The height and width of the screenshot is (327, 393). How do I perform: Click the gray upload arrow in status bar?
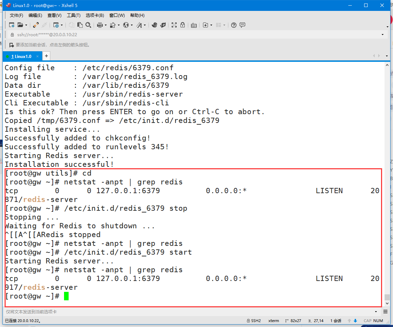click(349, 320)
